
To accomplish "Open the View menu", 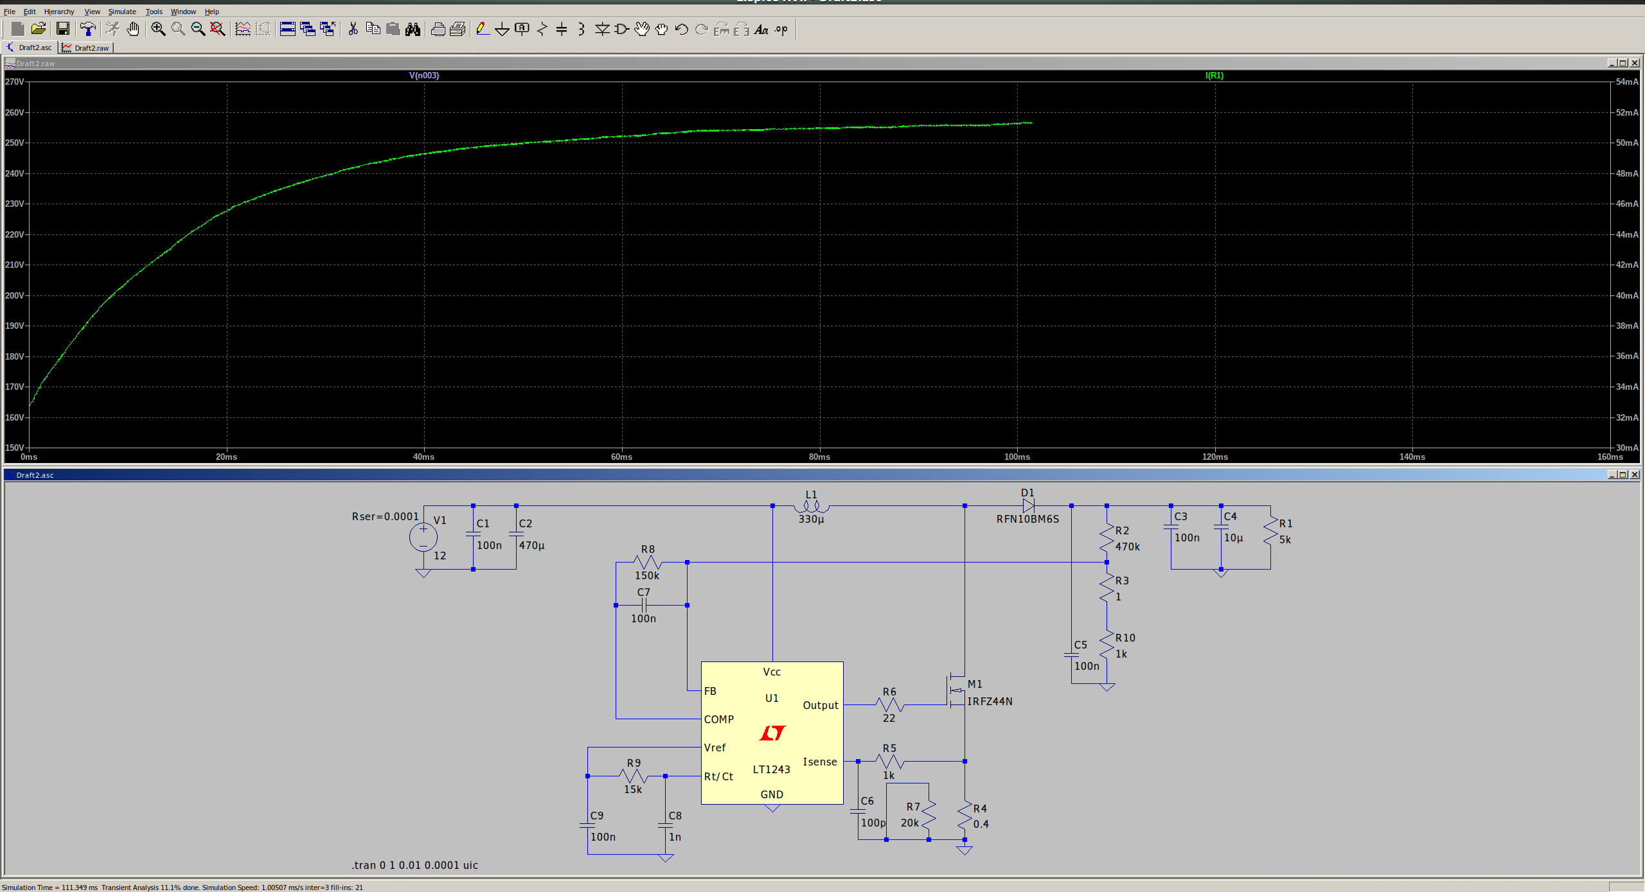I will point(93,12).
